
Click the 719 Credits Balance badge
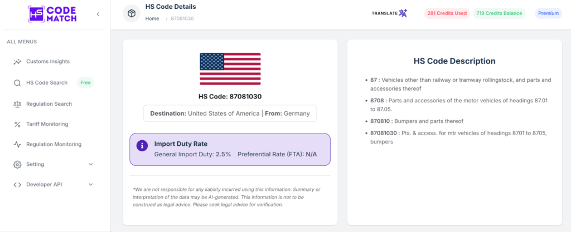click(x=499, y=13)
